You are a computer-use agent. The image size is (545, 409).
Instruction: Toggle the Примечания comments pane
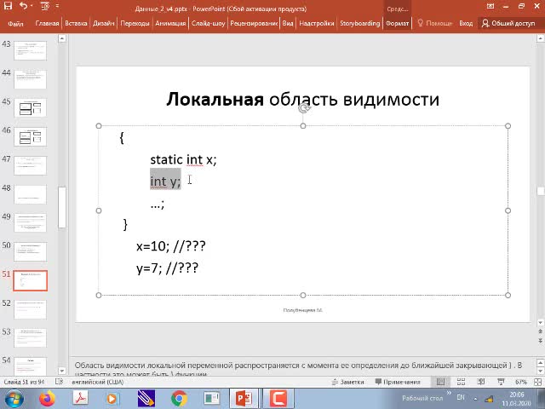coord(398,382)
